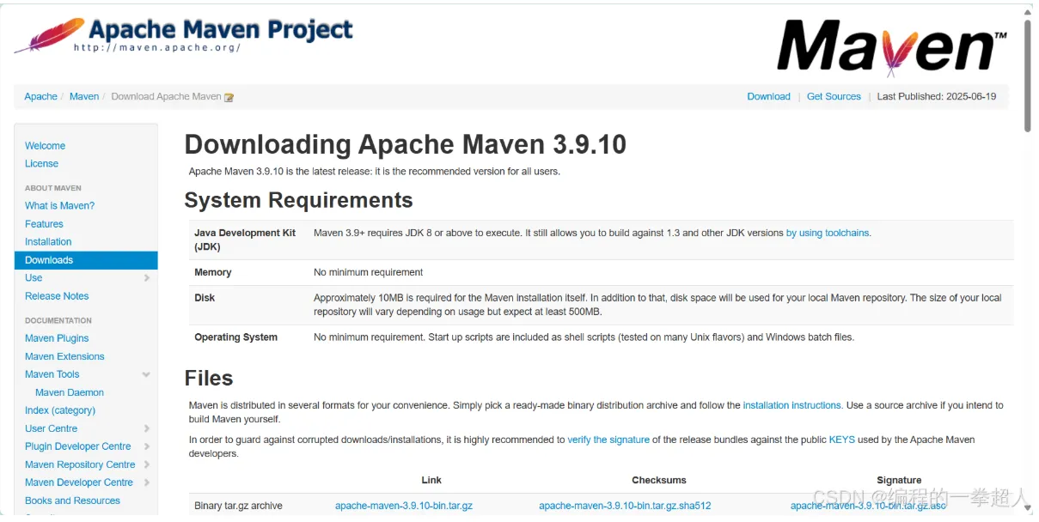Click the 'Signature' column header
The image size is (1039, 522).
(900, 480)
